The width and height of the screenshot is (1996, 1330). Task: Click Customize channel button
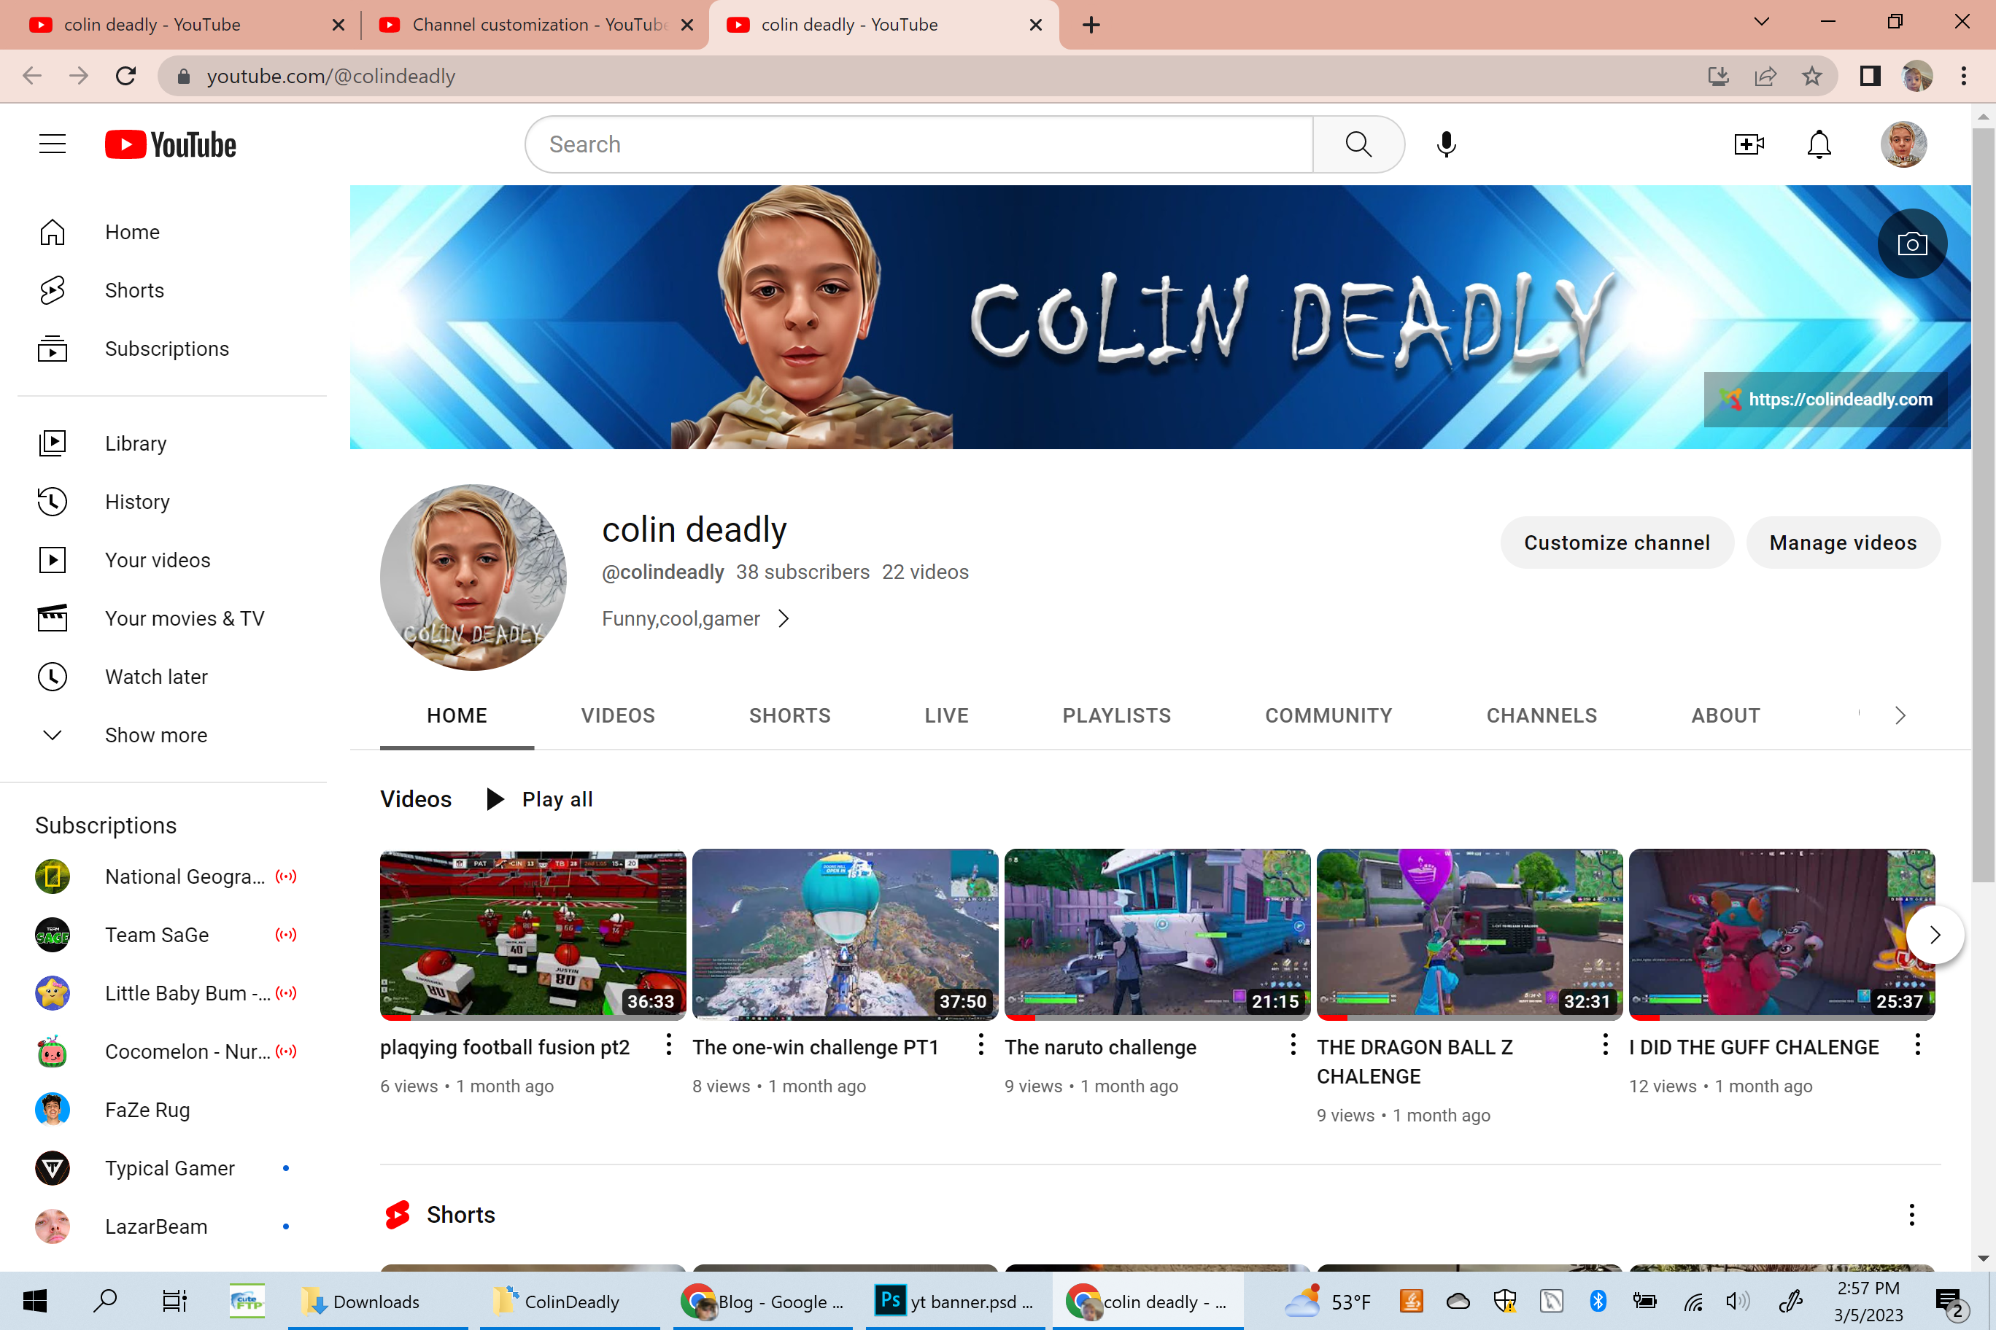1617,542
